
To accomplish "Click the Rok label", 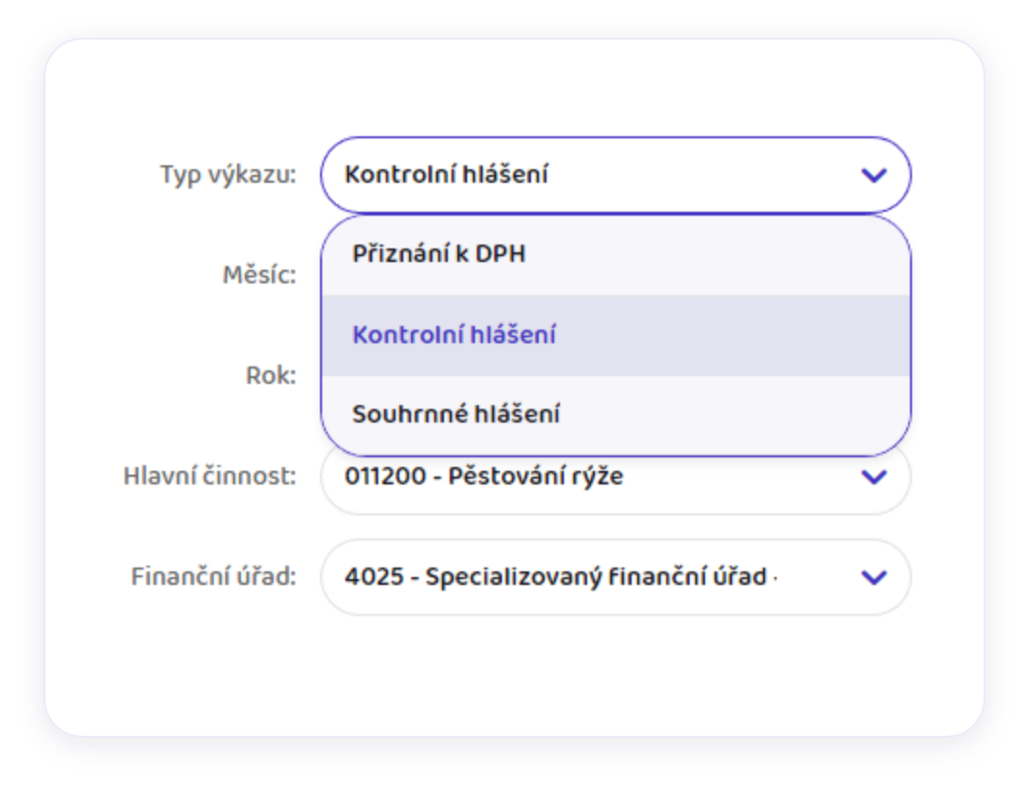I will click(x=271, y=375).
